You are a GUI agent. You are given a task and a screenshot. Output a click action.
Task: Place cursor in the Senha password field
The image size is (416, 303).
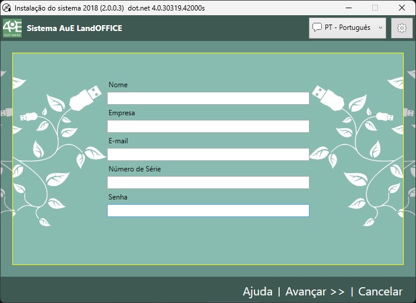[x=208, y=211]
